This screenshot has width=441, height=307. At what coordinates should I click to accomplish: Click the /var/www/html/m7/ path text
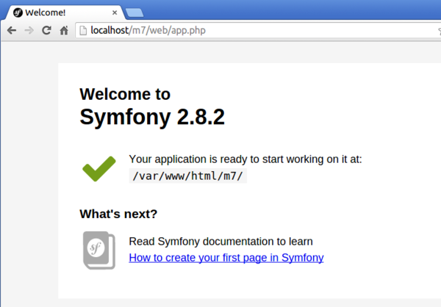(x=187, y=176)
